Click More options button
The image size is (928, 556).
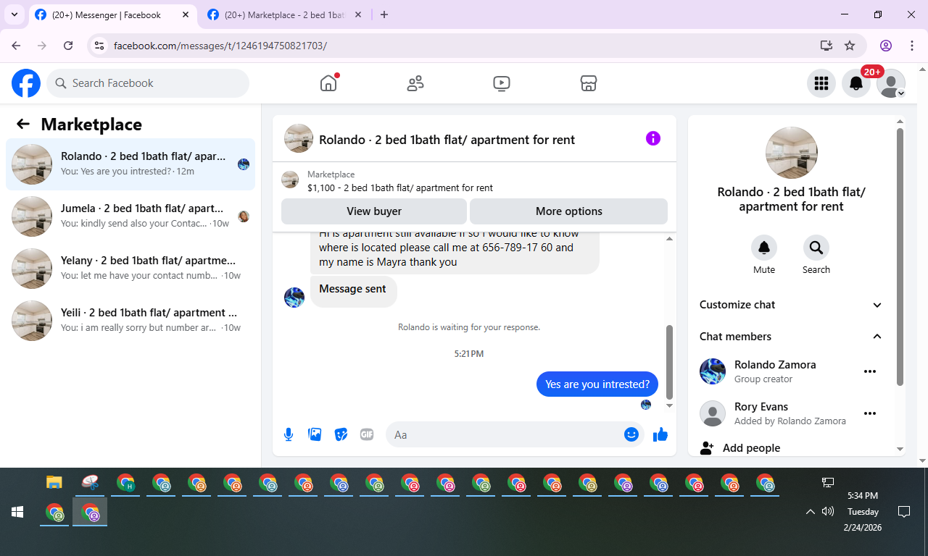pyautogui.click(x=569, y=211)
